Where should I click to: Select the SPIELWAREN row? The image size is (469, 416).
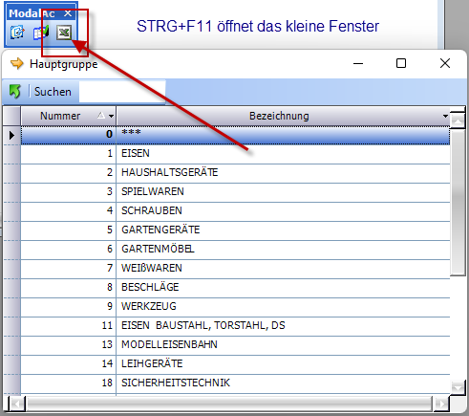[235, 191]
